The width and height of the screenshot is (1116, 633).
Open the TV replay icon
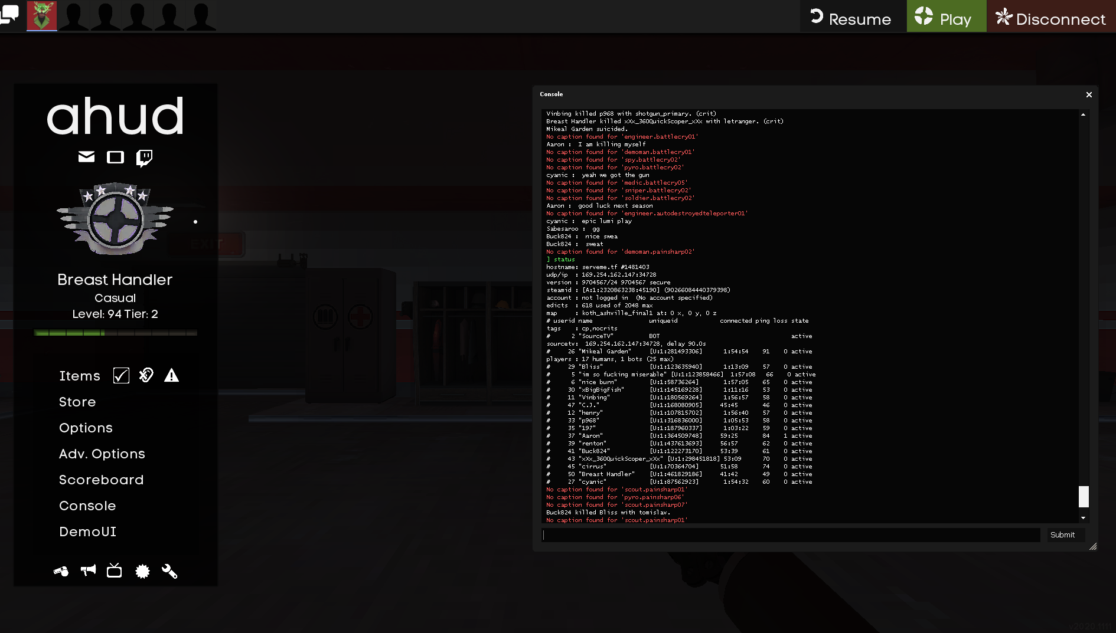(x=114, y=570)
